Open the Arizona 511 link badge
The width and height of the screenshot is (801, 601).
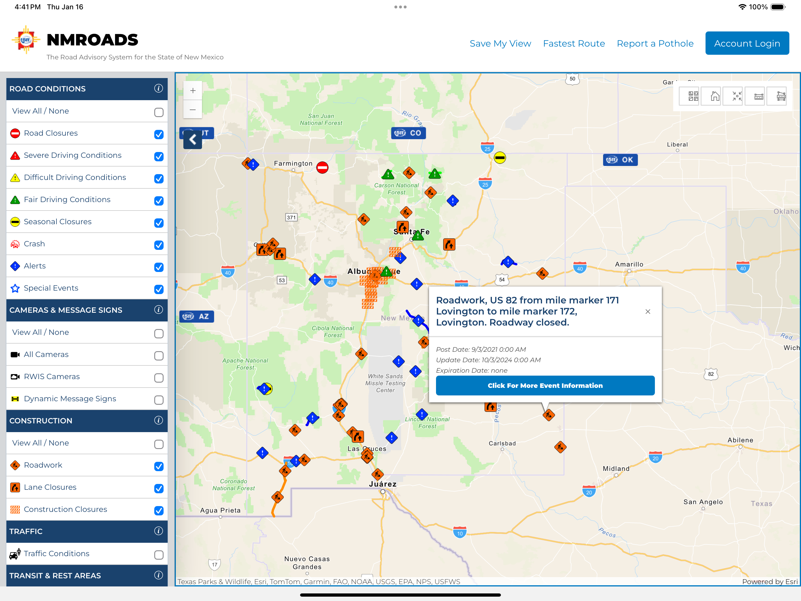(197, 316)
